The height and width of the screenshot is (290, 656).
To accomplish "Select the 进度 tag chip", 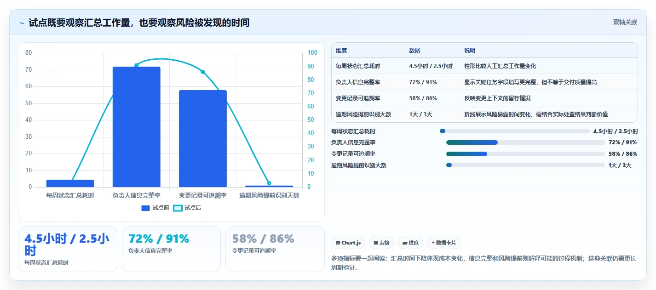I will pos(410,243).
